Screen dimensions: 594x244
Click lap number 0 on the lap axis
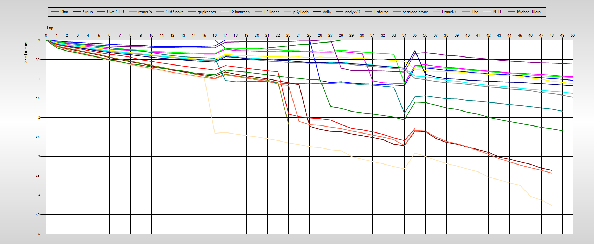(46, 35)
